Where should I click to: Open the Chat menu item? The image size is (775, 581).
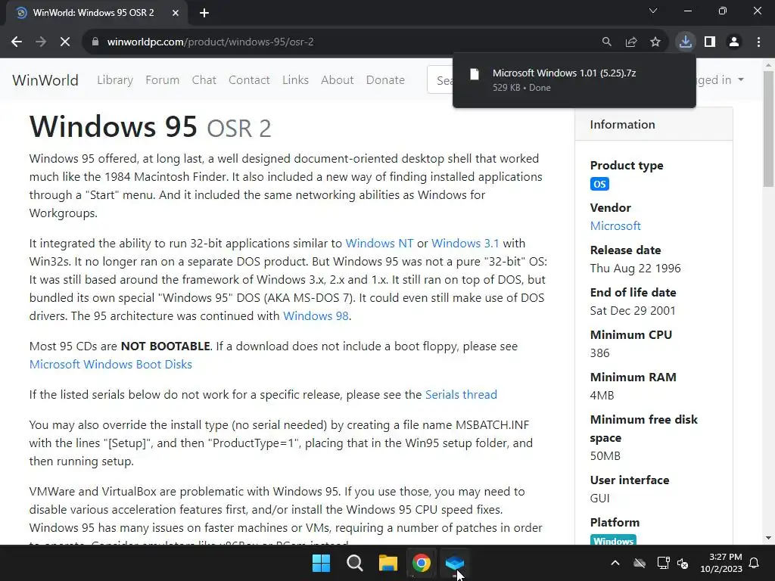click(204, 80)
